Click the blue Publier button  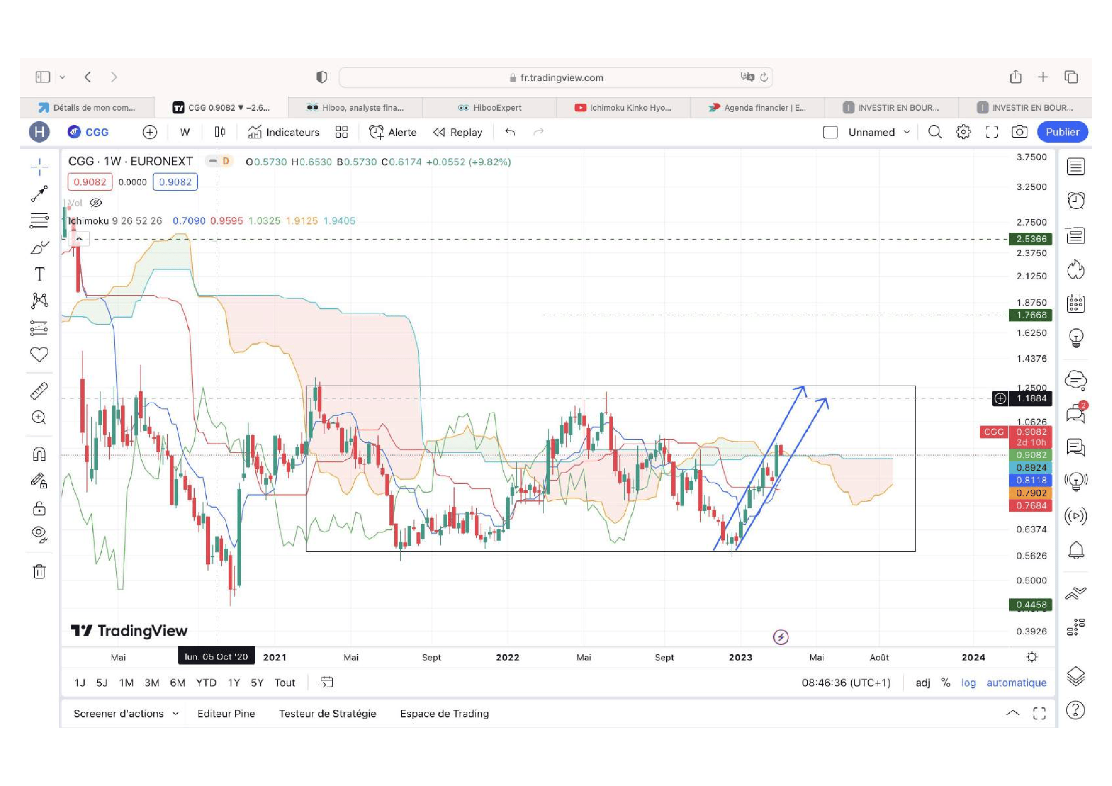click(1062, 132)
